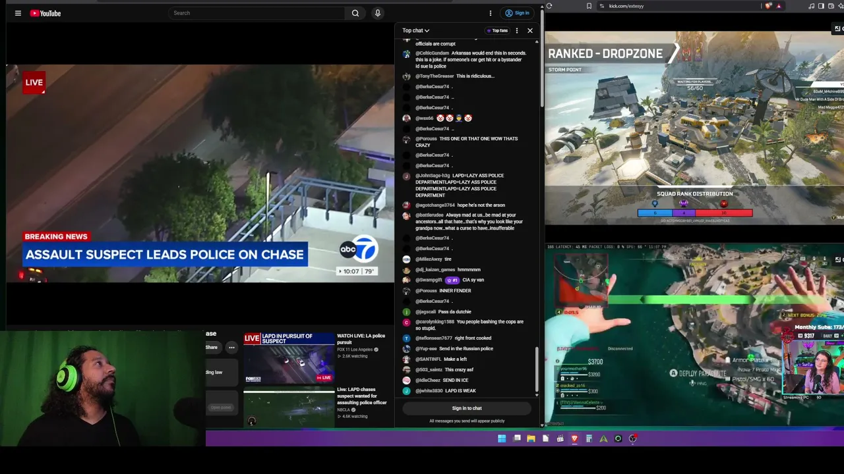Focus the YouTube search box
Screen dimensions: 844x474
(x=257, y=13)
